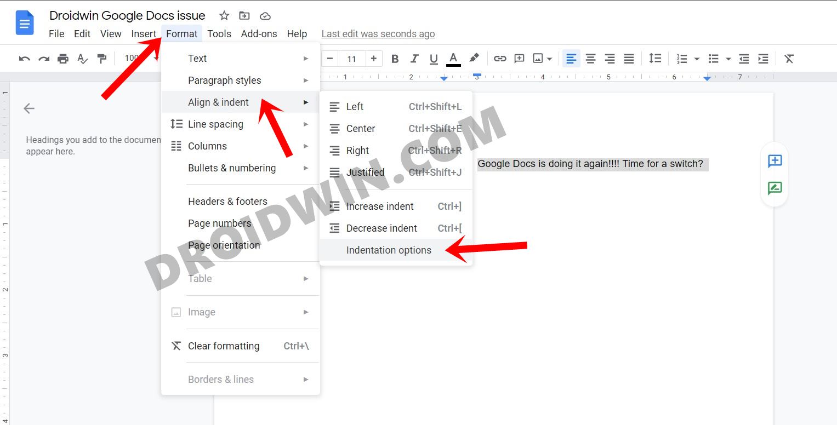
Task: Open the File menu
Action: pos(56,34)
